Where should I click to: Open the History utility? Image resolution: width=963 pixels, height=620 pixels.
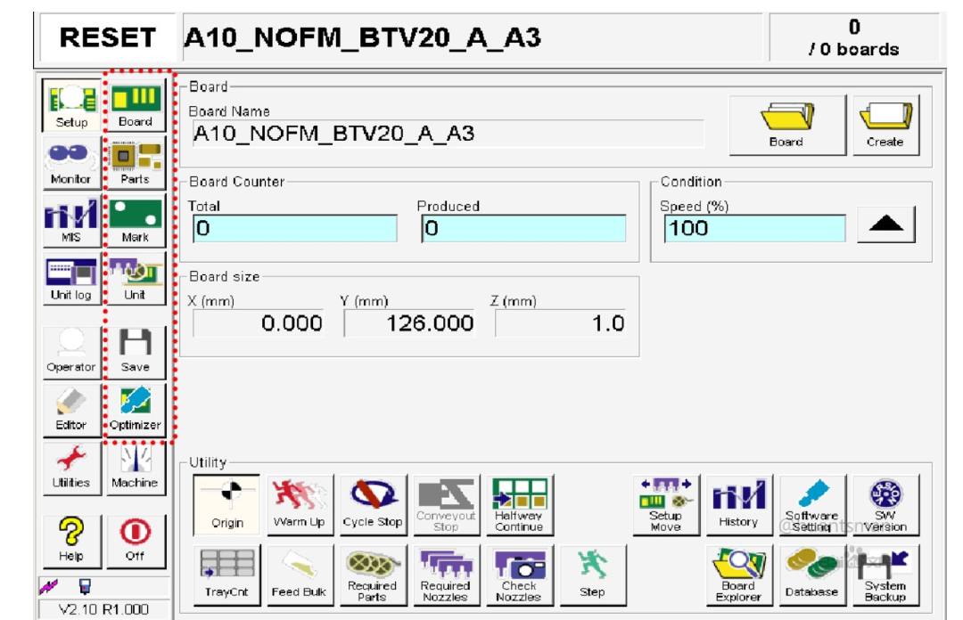click(738, 504)
